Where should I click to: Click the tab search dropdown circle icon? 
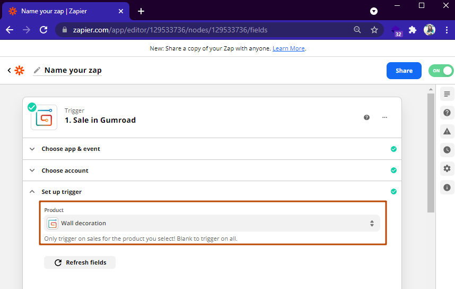pyautogui.click(x=374, y=11)
